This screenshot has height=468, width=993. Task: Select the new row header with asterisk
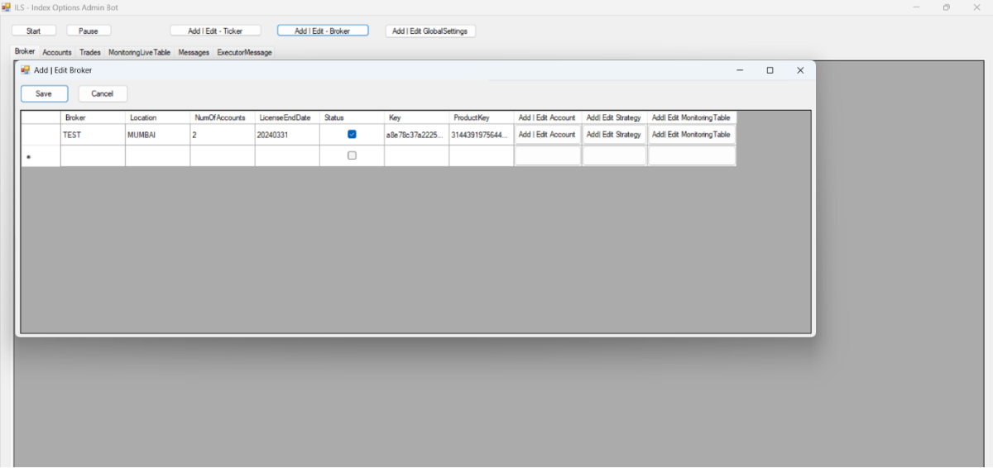pos(41,155)
